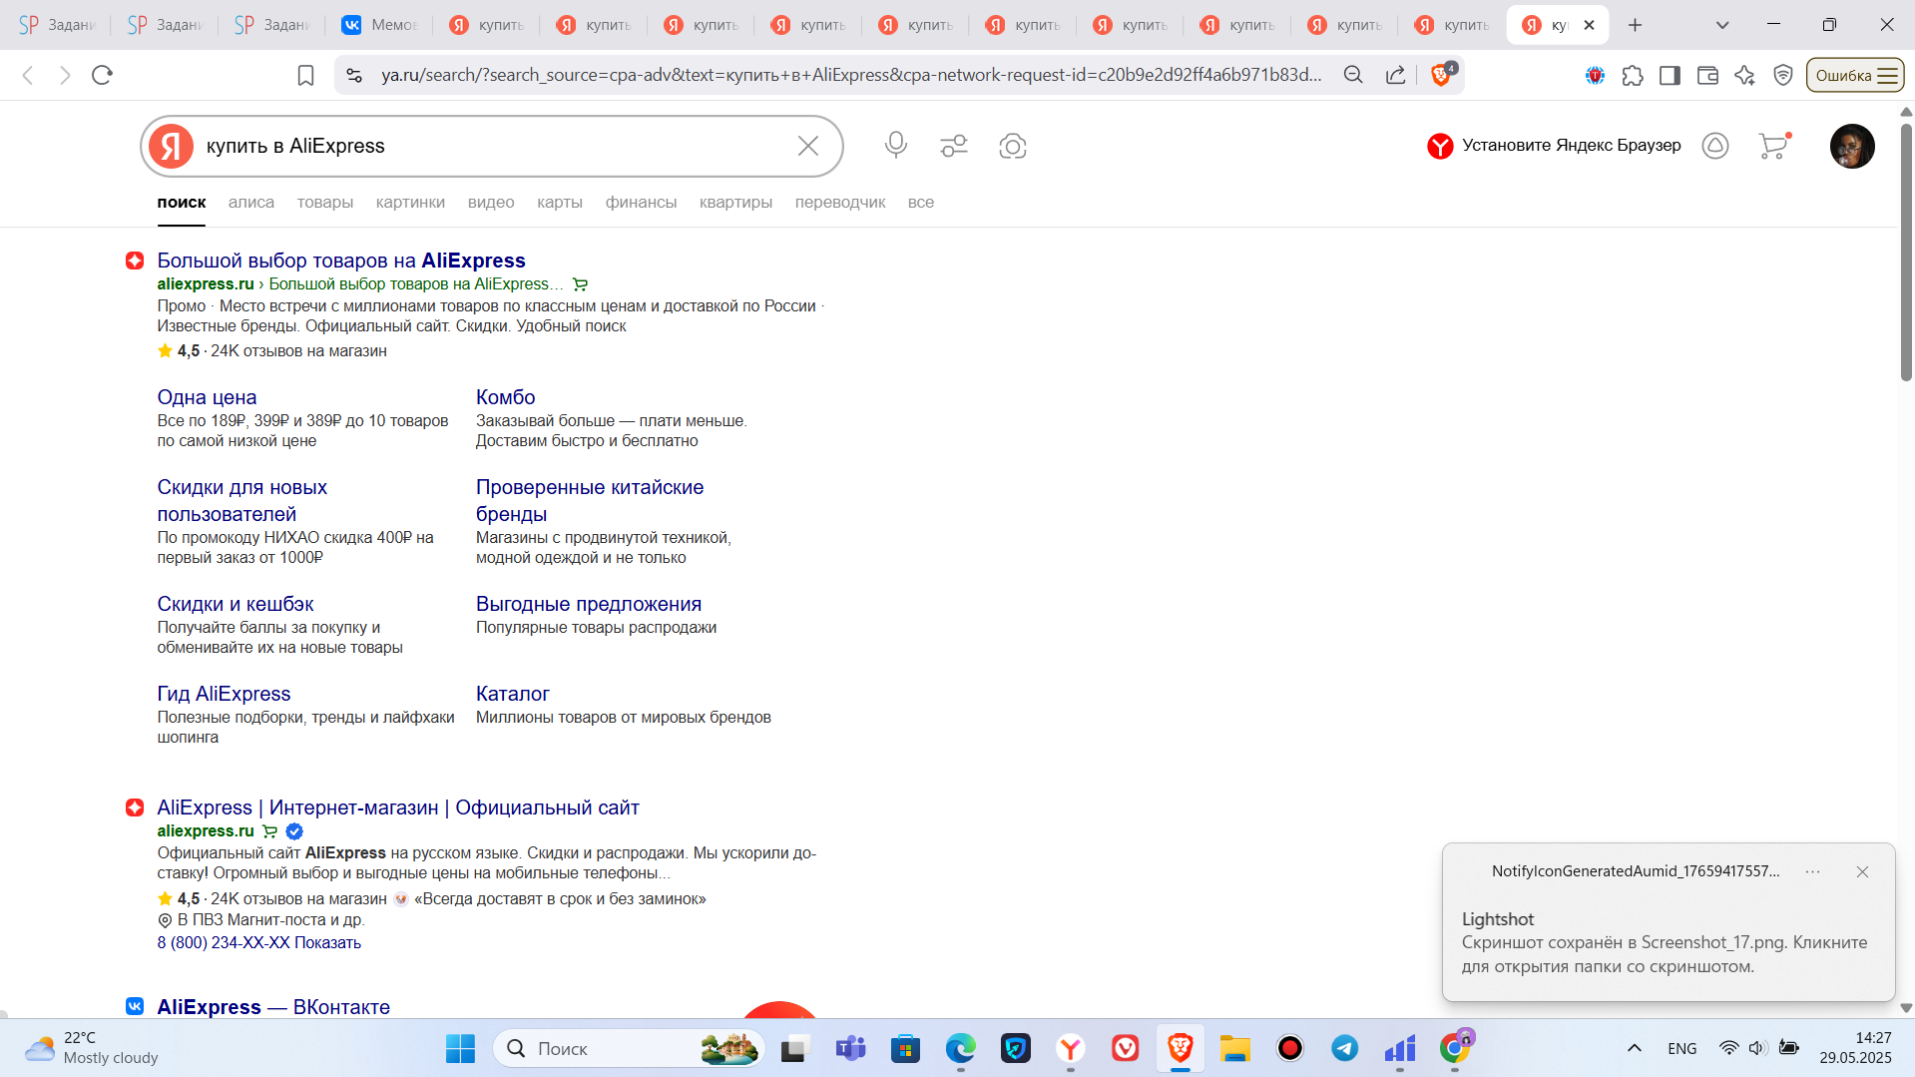Viewport: 1915px width, 1077px height.
Task: Click Alice assistant icon near cart
Action: 1715,146
